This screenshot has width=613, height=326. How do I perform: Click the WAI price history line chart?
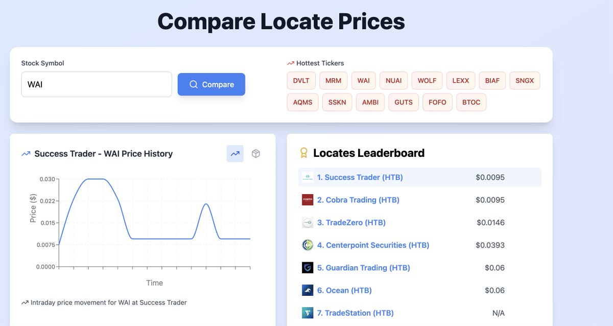pos(154,223)
